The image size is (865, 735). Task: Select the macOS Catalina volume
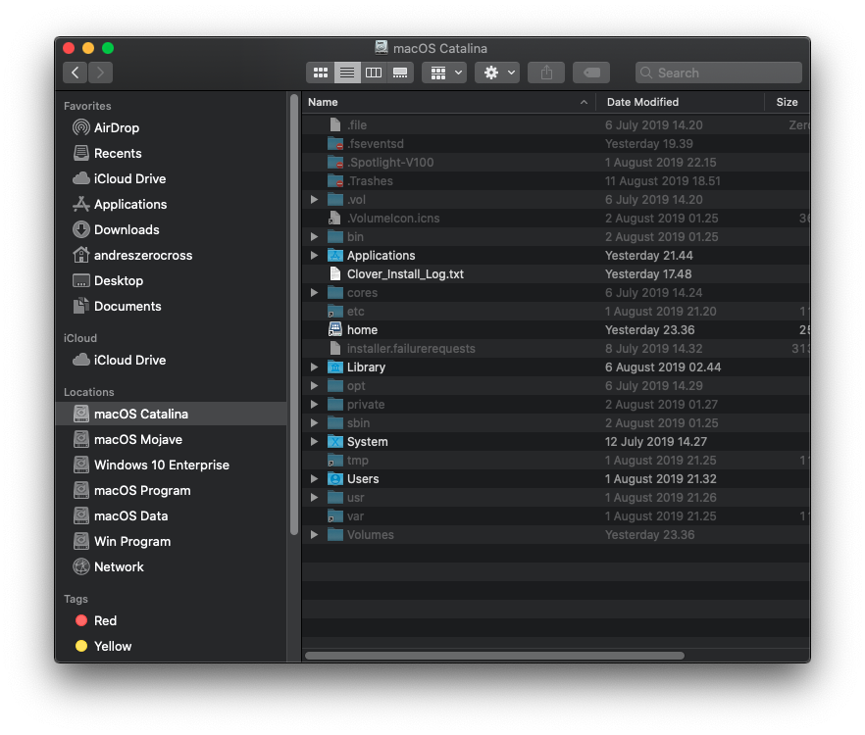point(171,415)
